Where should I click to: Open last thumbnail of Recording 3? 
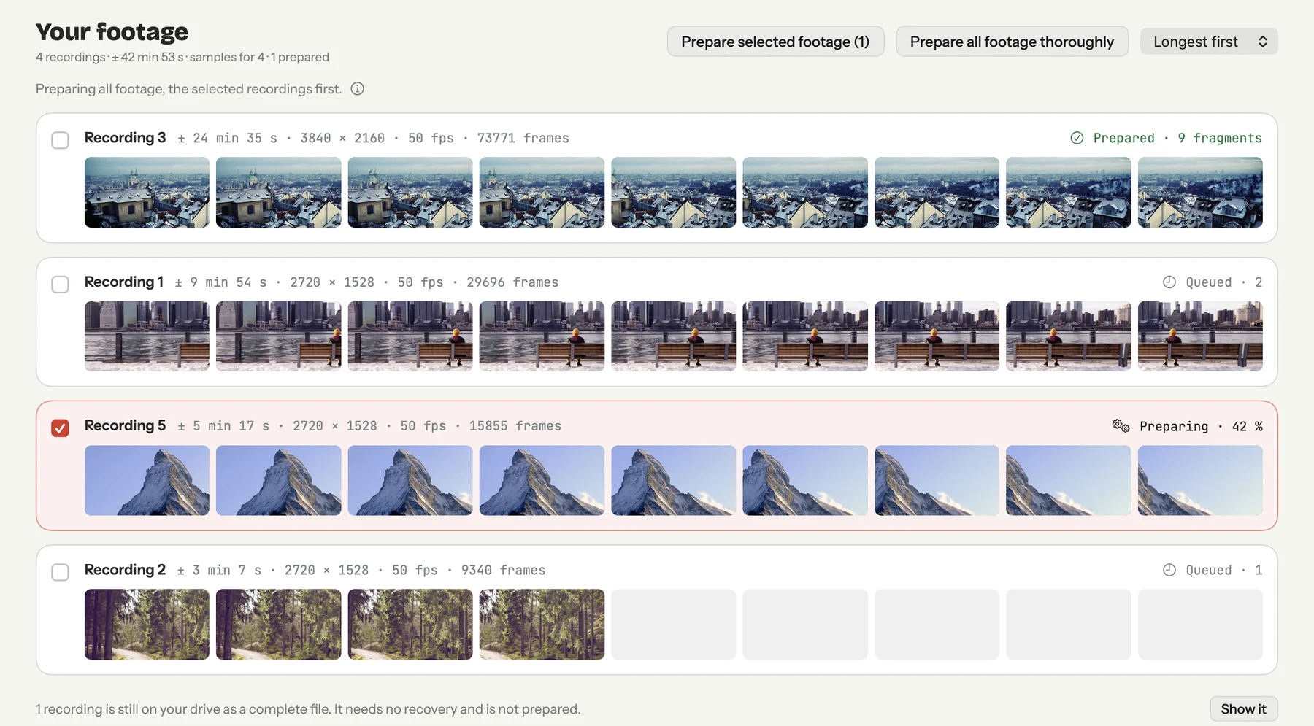[x=1200, y=193]
